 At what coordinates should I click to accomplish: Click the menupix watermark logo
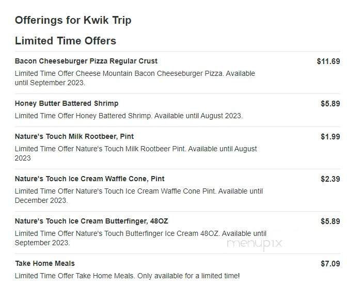255,244
